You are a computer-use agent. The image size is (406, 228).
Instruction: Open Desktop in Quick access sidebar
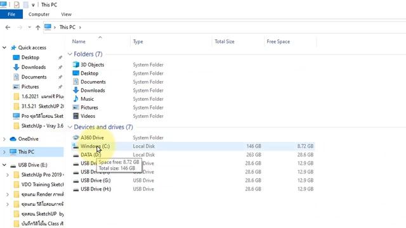pos(30,58)
